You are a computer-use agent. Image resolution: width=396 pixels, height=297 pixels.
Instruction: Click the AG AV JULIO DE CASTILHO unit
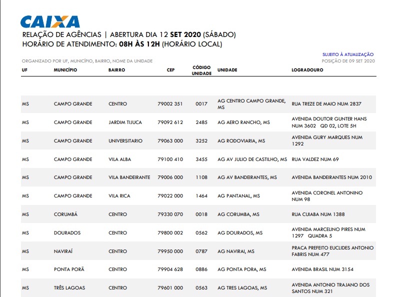(252, 159)
